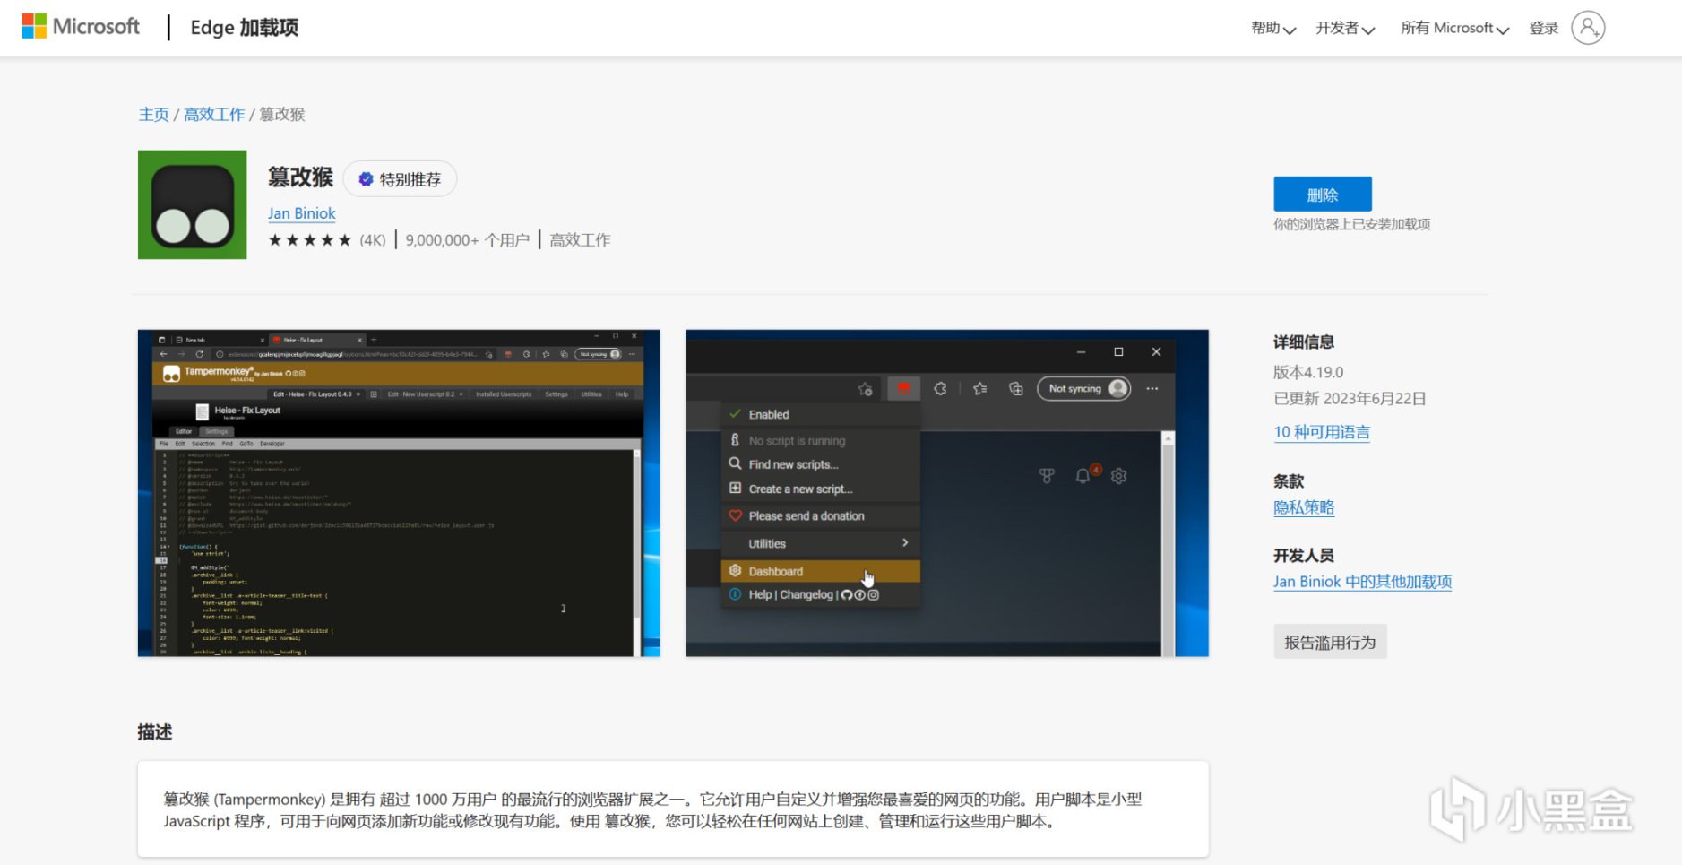Expand the 帮助 dropdown menu
Viewport: 1682px width, 865px height.
[x=1273, y=28]
